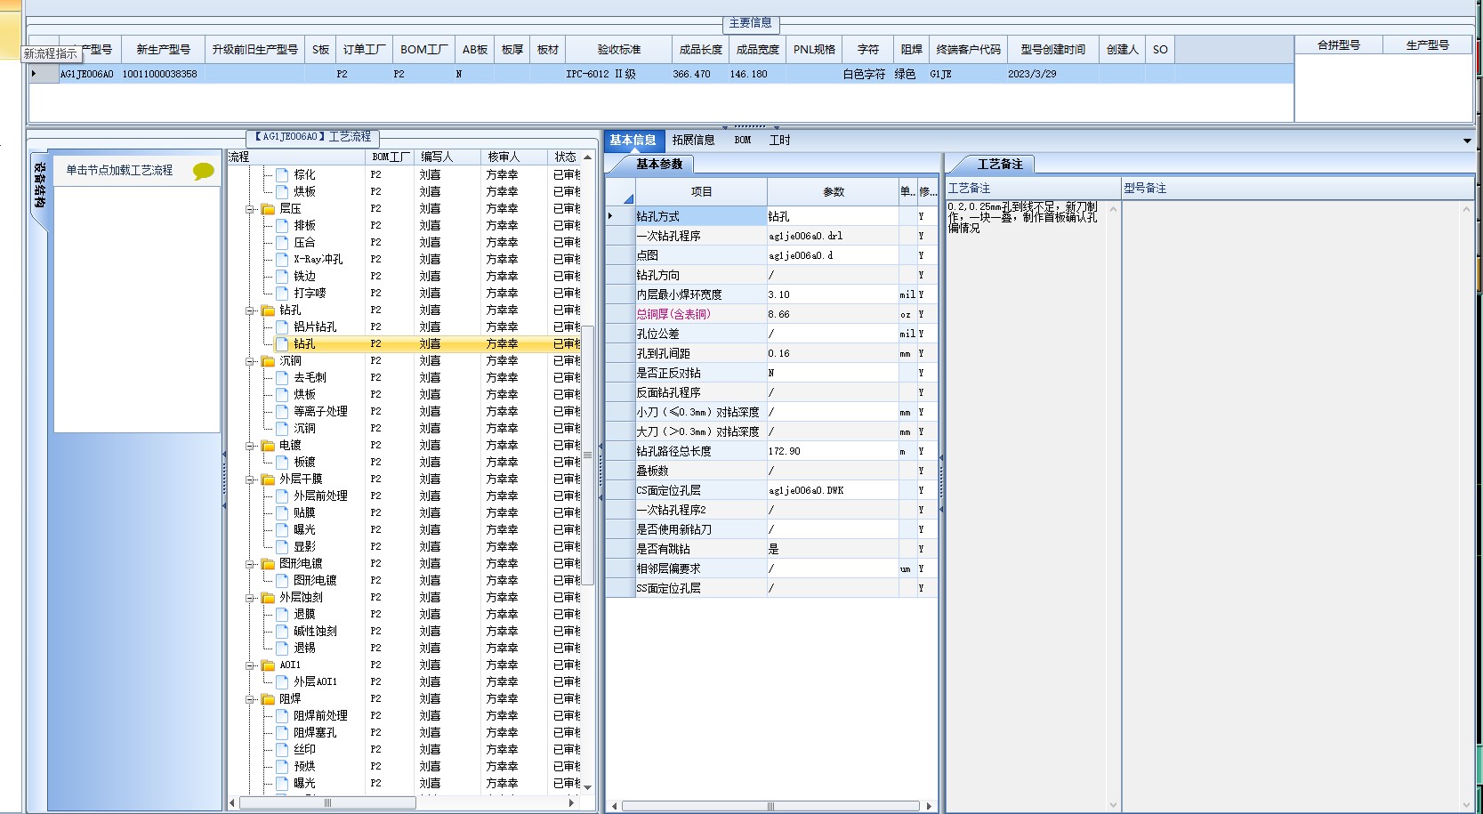
Task: Collapse the AOI1 folder node
Action: [x=251, y=665]
